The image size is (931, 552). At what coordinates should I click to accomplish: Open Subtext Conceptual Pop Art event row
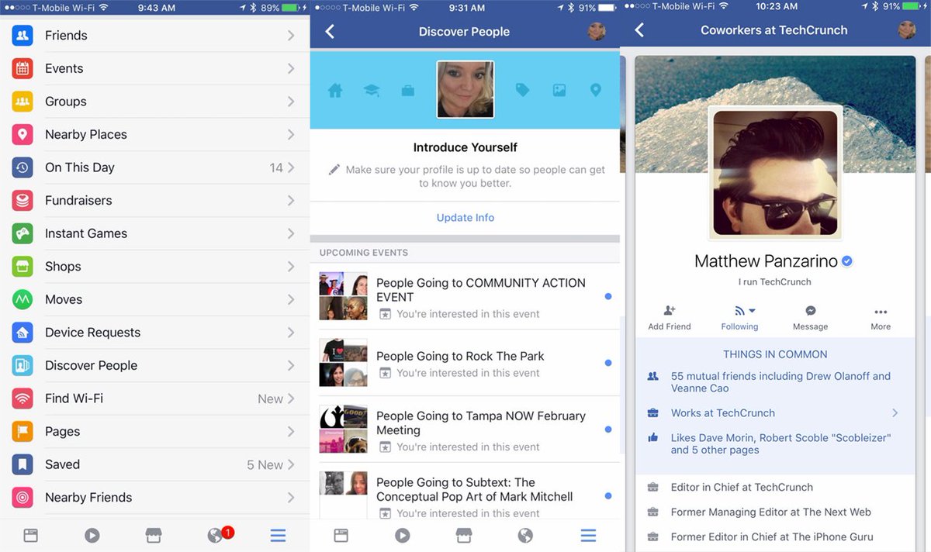click(465, 492)
